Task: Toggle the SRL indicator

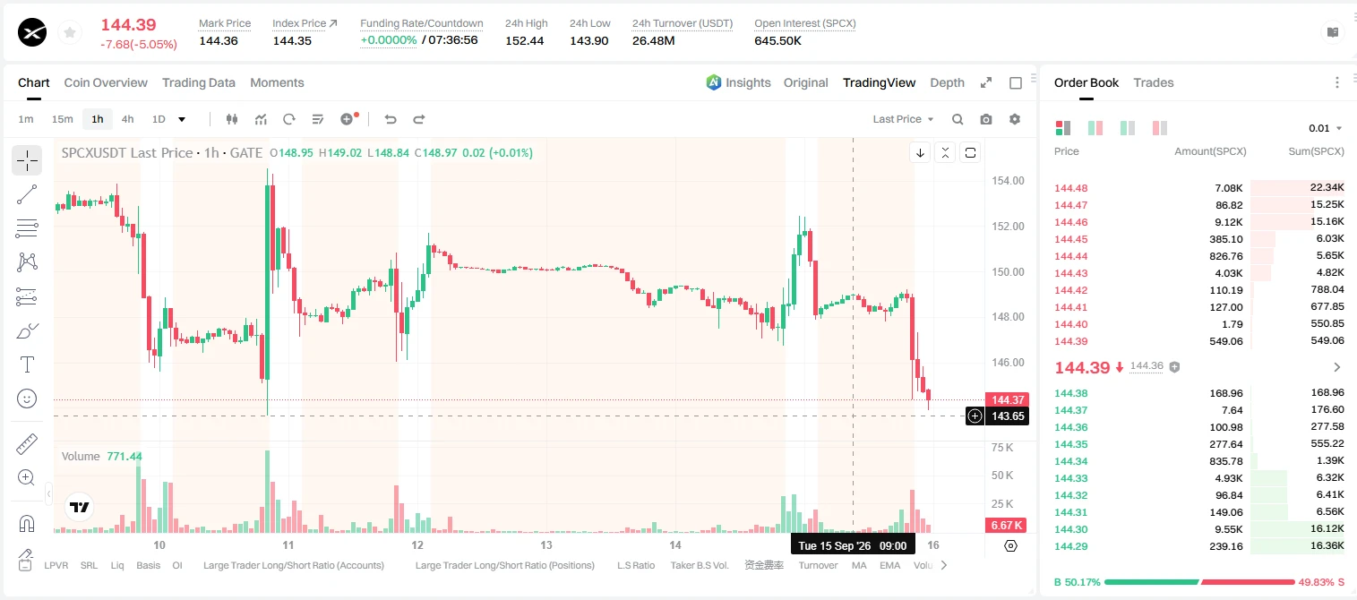Action: pos(89,565)
